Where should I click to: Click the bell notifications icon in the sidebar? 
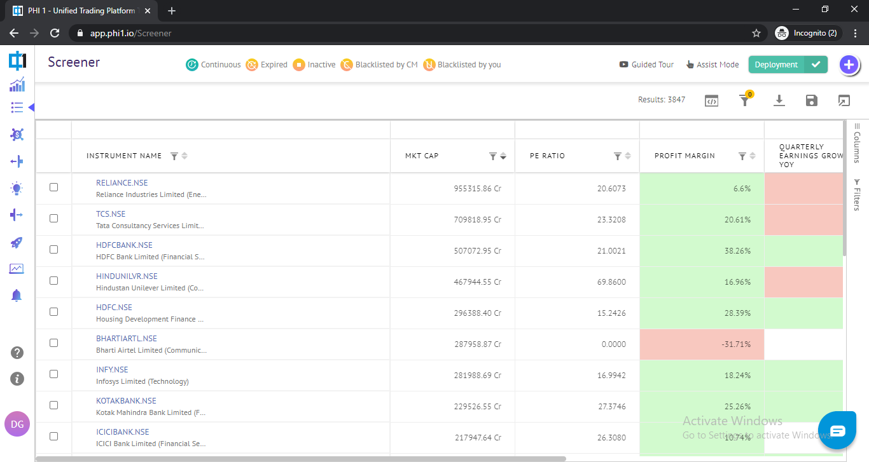17,296
